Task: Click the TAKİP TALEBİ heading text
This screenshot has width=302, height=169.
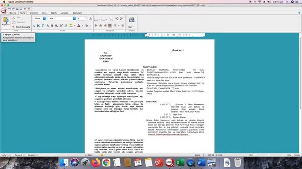Action: 150,67
